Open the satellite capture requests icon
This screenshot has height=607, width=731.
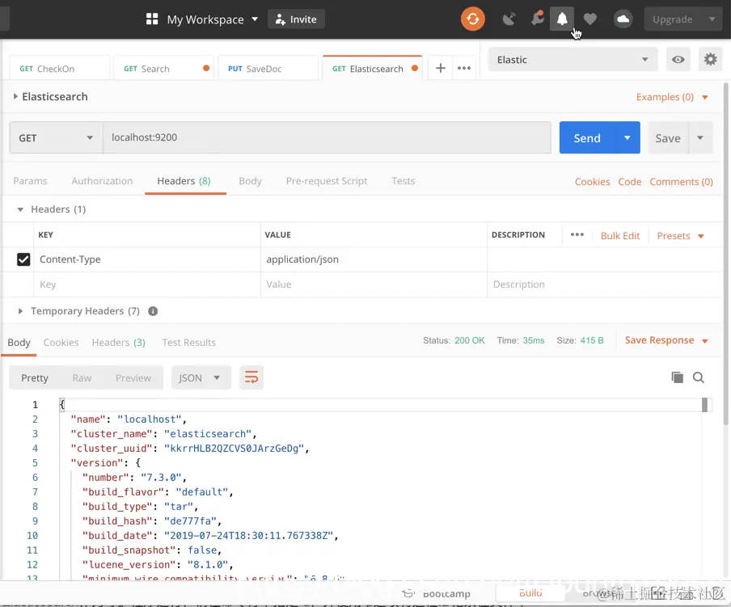point(509,19)
